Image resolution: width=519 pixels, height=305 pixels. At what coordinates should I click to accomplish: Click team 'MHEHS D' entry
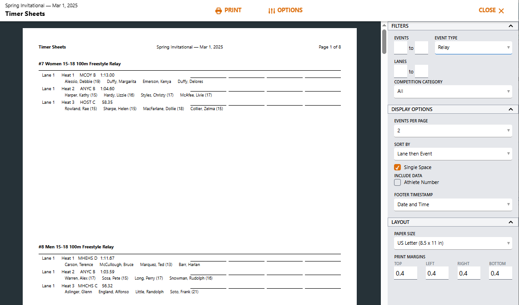pyautogui.click(x=88, y=258)
